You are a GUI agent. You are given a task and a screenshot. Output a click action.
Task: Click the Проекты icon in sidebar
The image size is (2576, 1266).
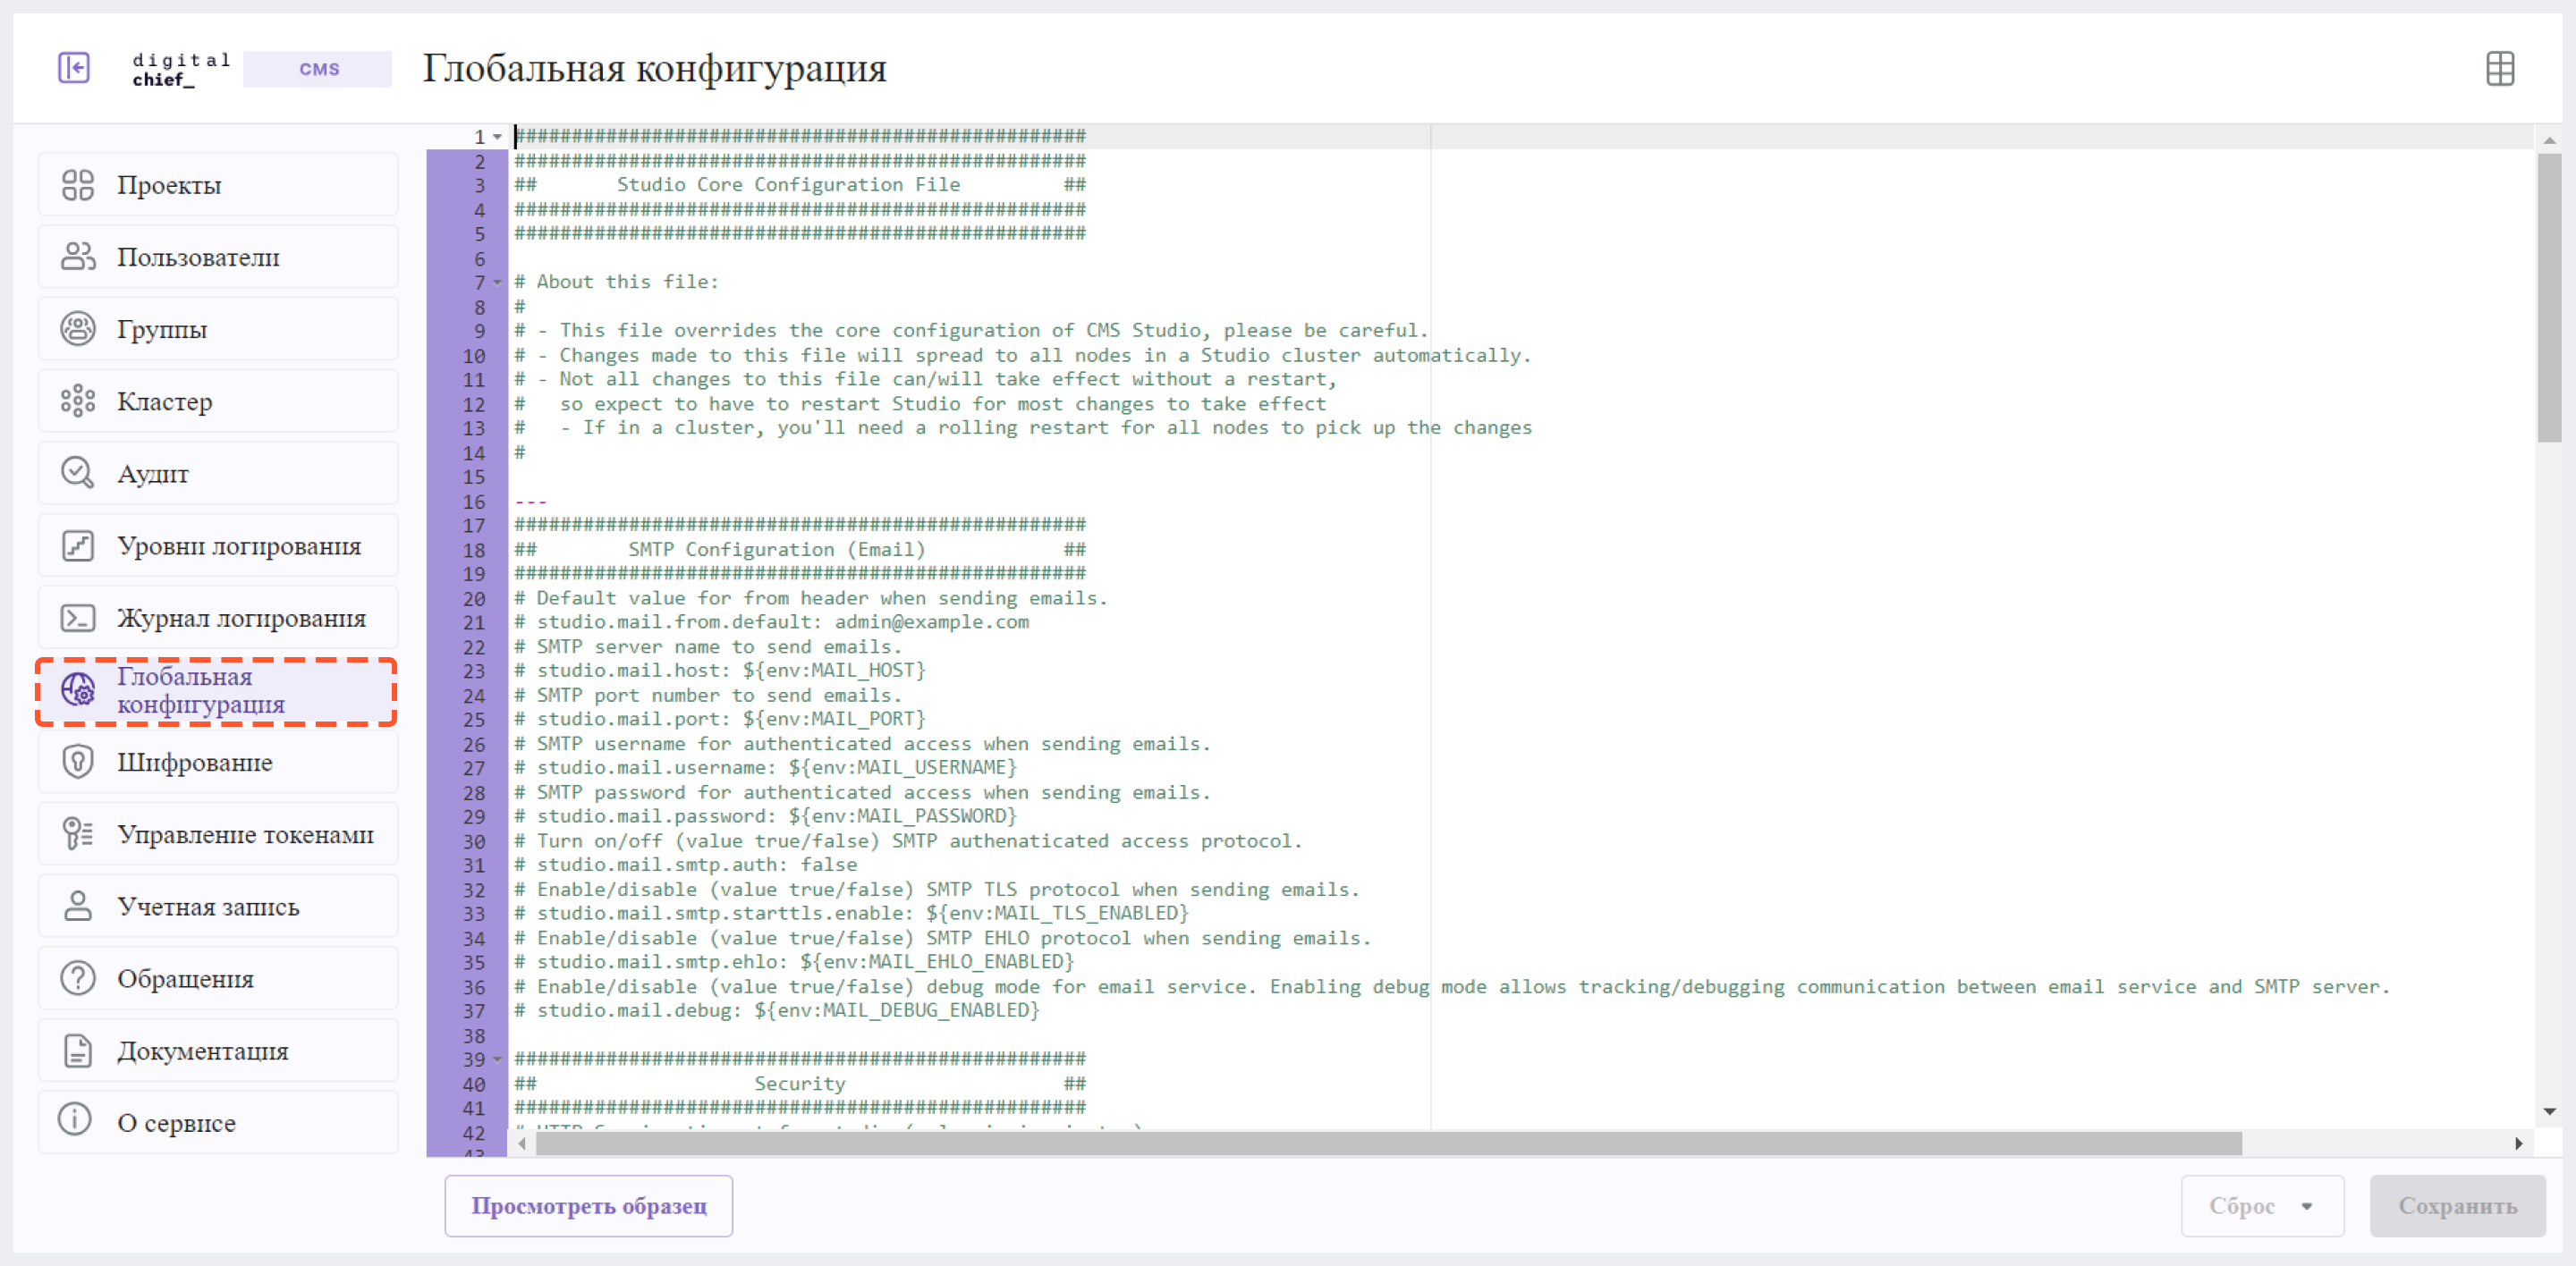pos(78,185)
